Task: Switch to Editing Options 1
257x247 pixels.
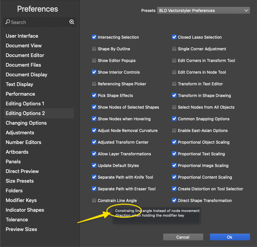Action: point(25,104)
